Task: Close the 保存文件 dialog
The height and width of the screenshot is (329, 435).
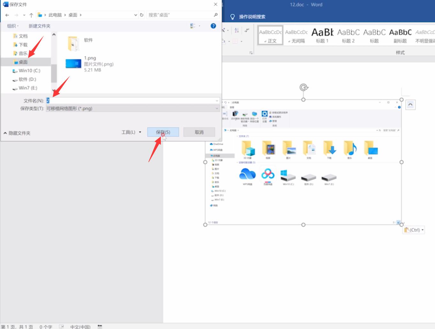Action: coord(216,4)
